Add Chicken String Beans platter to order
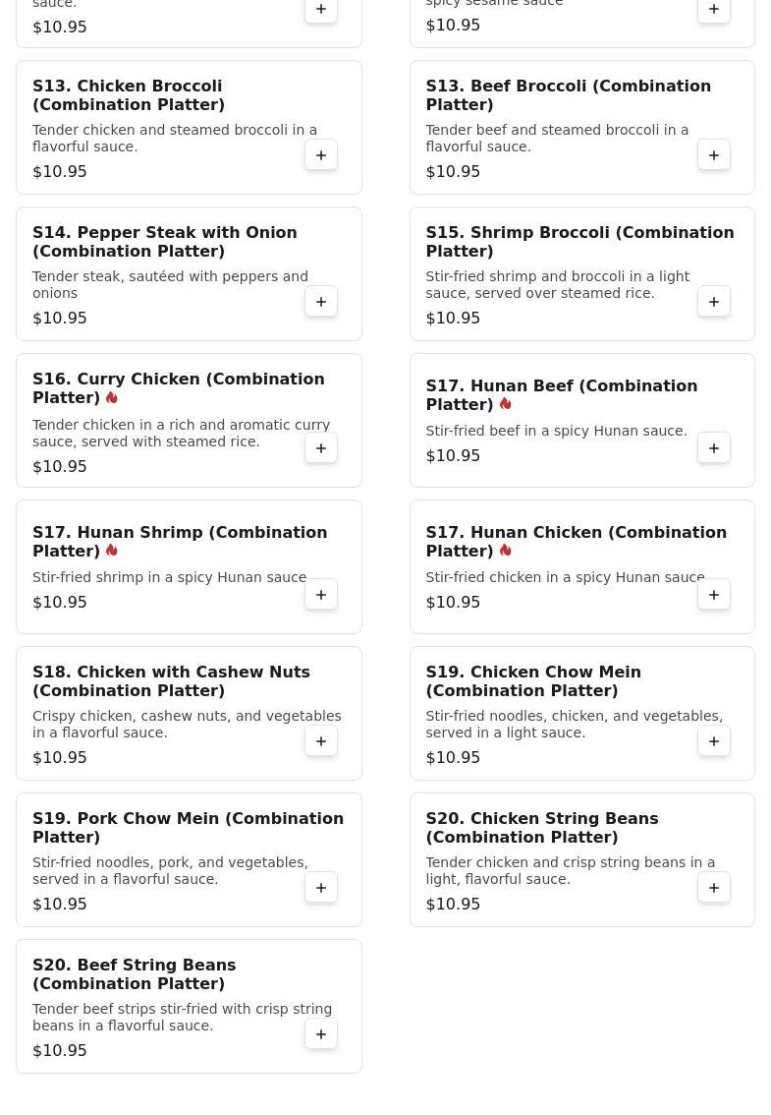Viewport: 771px width, 1115px height. click(x=714, y=888)
